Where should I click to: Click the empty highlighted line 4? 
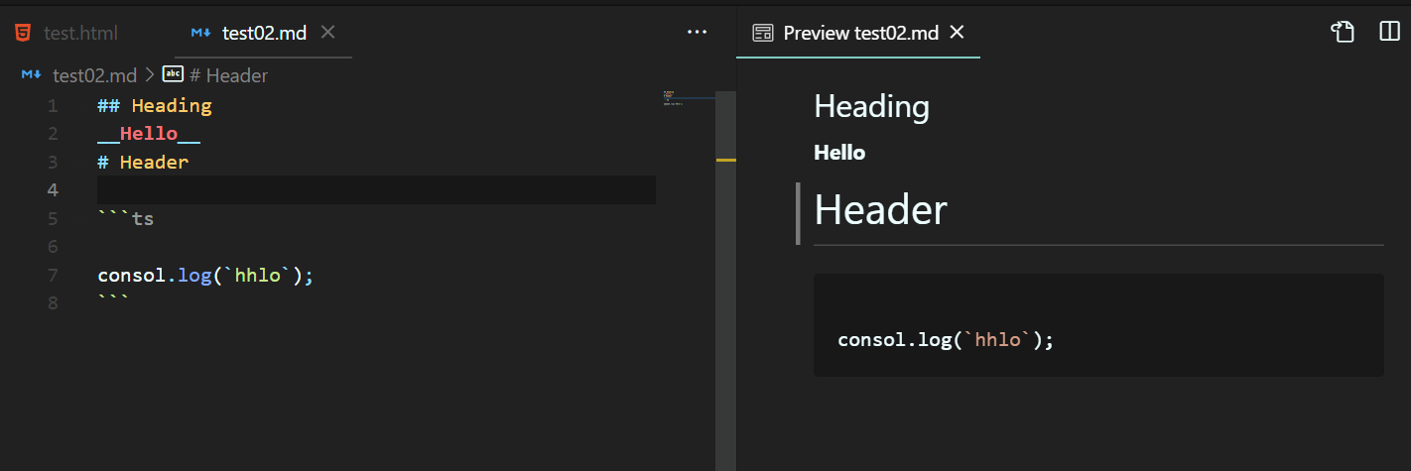[376, 190]
